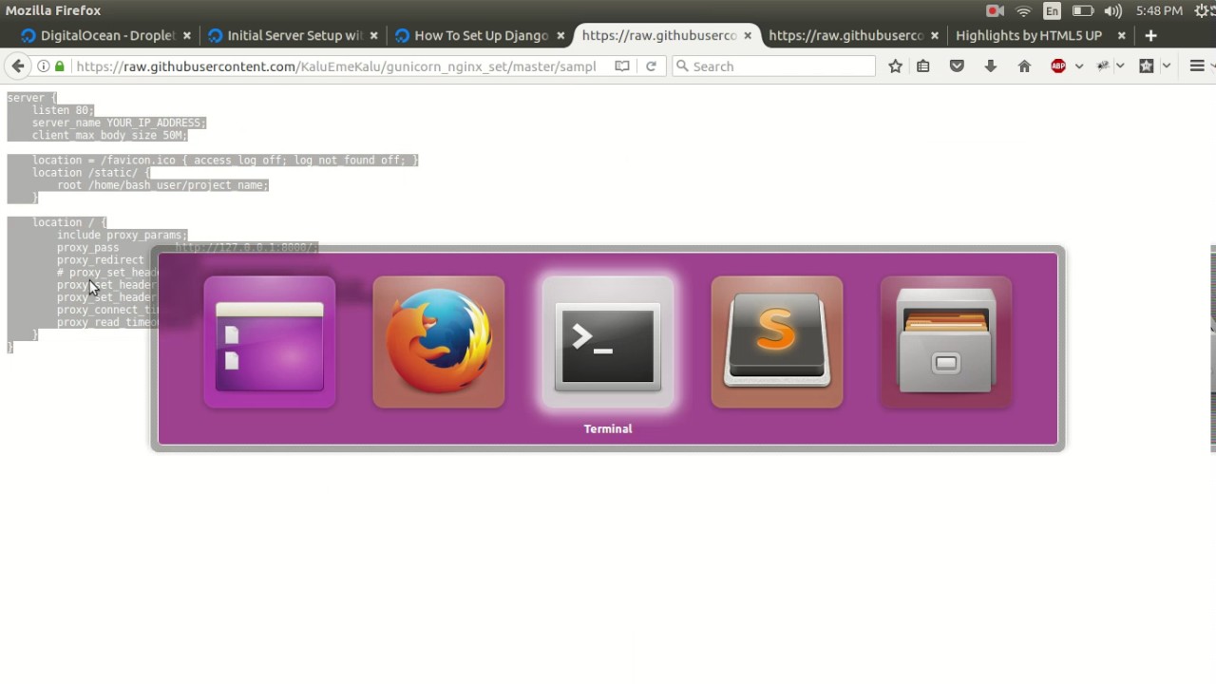Open the Downloads arrow panel
Image resolution: width=1216 pixels, height=684 pixels.
991,66
